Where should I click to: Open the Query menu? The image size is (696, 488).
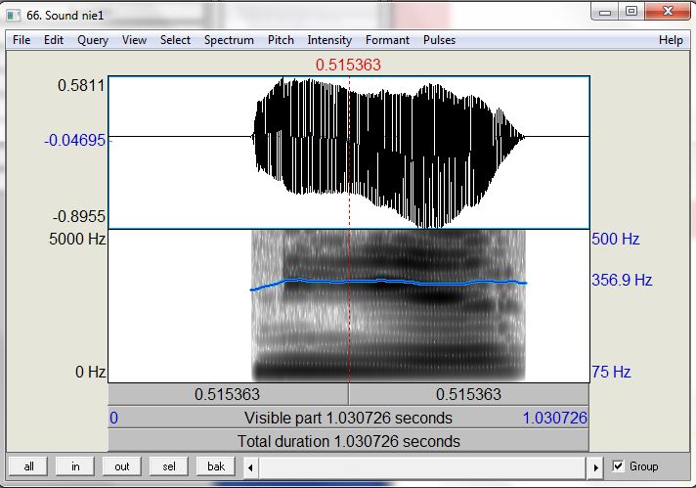tap(92, 40)
